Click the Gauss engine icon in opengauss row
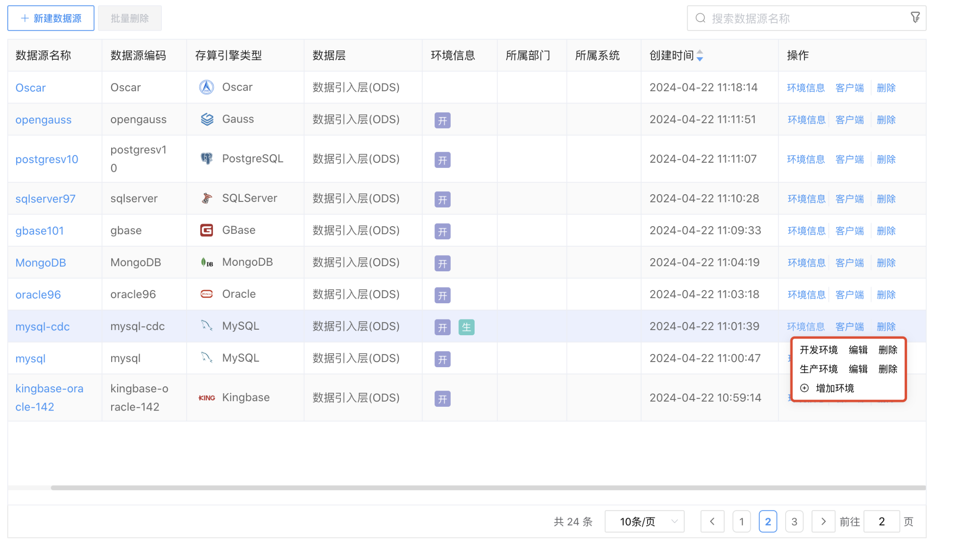 click(206, 119)
